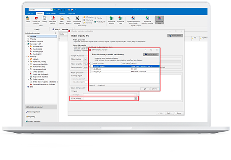This screenshot has height=160, width=231.
Task: Select Položkový rozpočet in bottom navigation
Action: click(x=41, y=107)
